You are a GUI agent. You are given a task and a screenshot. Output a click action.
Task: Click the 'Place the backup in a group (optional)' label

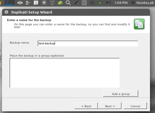(x=37, y=56)
